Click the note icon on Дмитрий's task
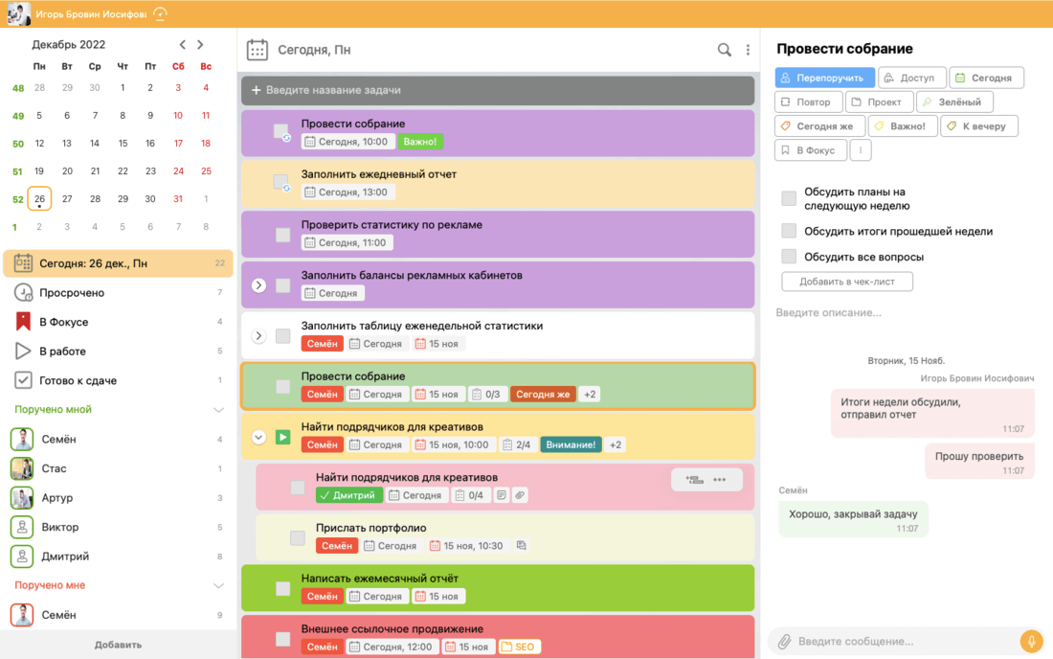This screenshot has height=659, width=1053. pos(502,495)
